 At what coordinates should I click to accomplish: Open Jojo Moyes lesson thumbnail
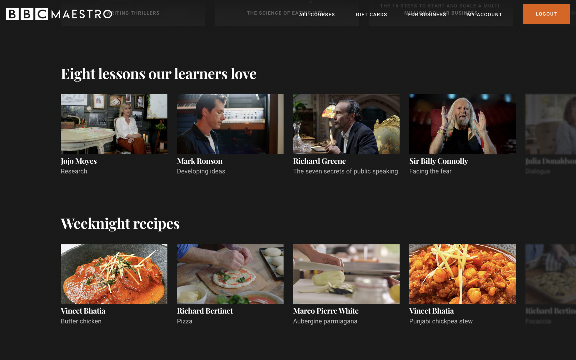(x=114, y=124)
